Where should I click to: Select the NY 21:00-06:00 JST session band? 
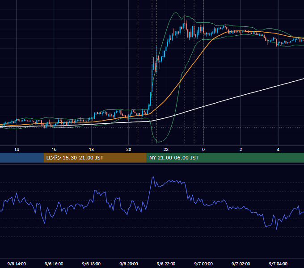pos(225,158)
